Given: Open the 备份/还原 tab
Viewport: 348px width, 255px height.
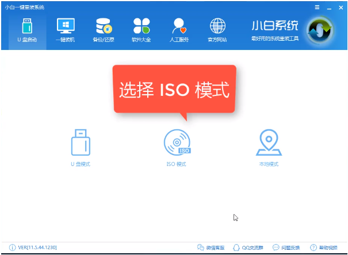Looking at the screenshot, I should [x=104, y=30].
